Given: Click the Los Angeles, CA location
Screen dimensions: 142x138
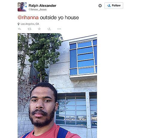Looking at the screenshot, I should tap(30, 24).
